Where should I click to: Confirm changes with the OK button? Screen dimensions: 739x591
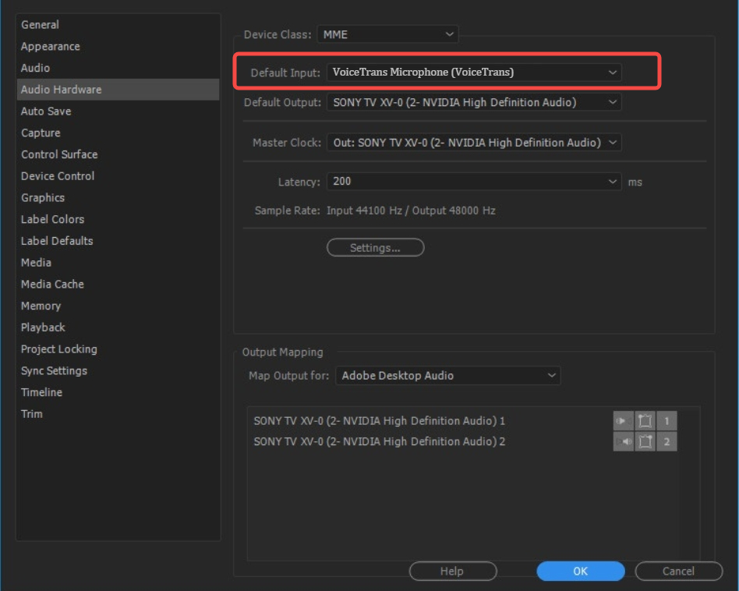pos(580,571)
